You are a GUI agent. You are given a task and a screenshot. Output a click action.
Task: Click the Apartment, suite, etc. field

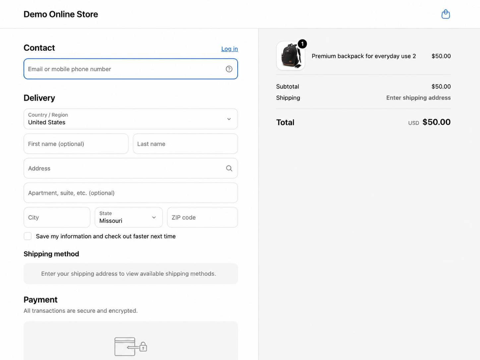point(131,193)
